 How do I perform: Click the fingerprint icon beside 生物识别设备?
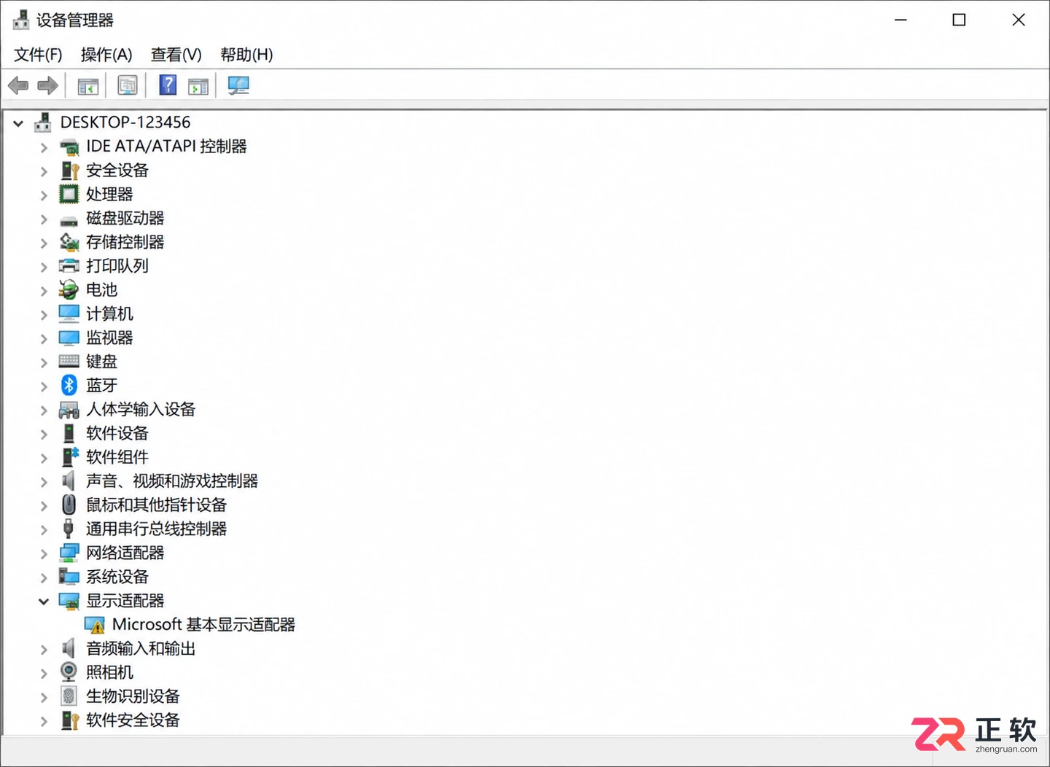(69, 696)
